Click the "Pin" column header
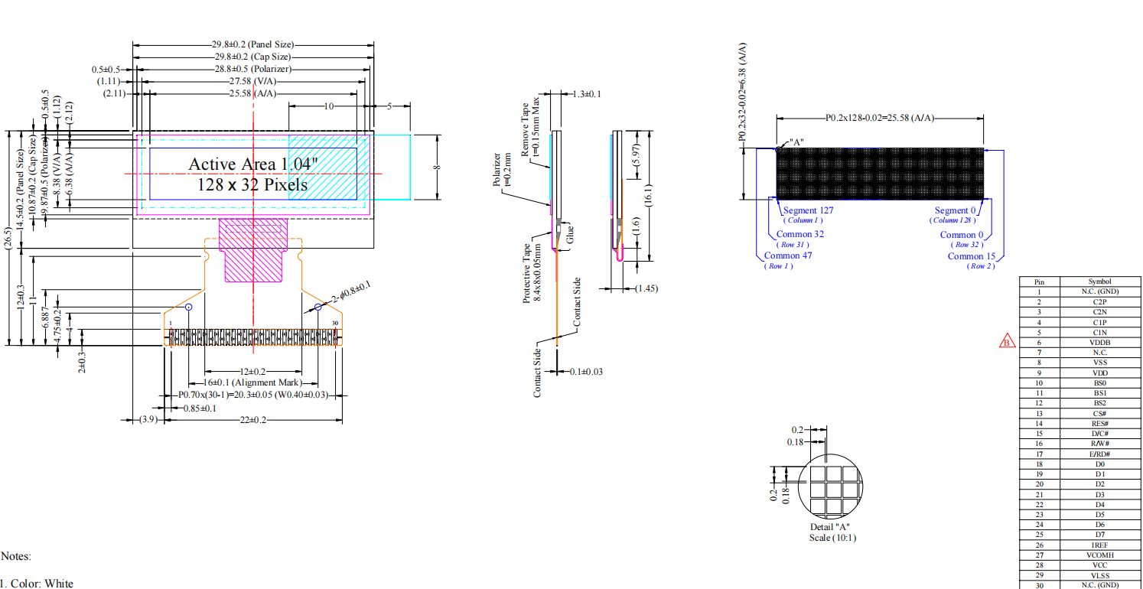Image resolution: width=1143 pixels, height=589 pixels. coord(1038,281)
